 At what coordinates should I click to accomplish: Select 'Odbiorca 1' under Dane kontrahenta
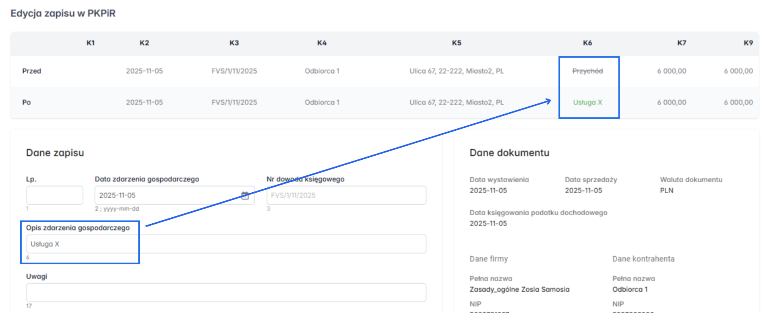[630, 289]
